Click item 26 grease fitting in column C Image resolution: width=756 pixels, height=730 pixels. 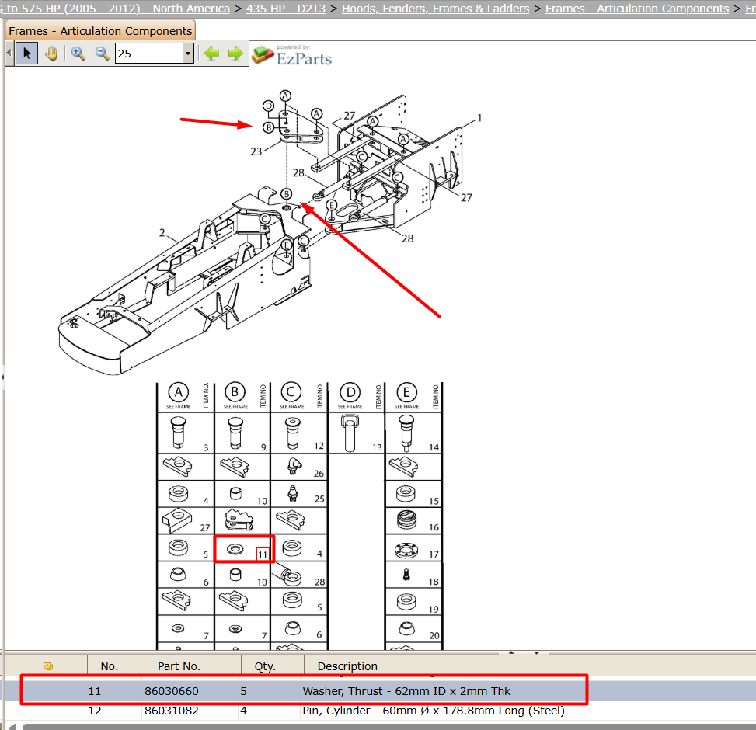(294, 466)
